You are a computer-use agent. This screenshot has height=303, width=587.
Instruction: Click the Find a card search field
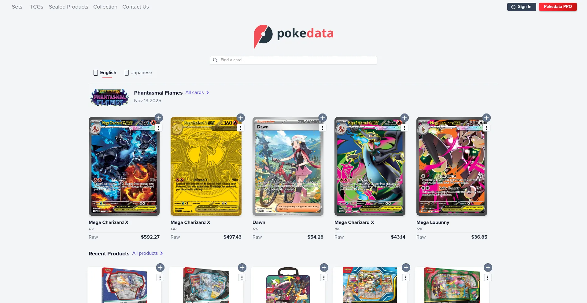coord(293,60)
